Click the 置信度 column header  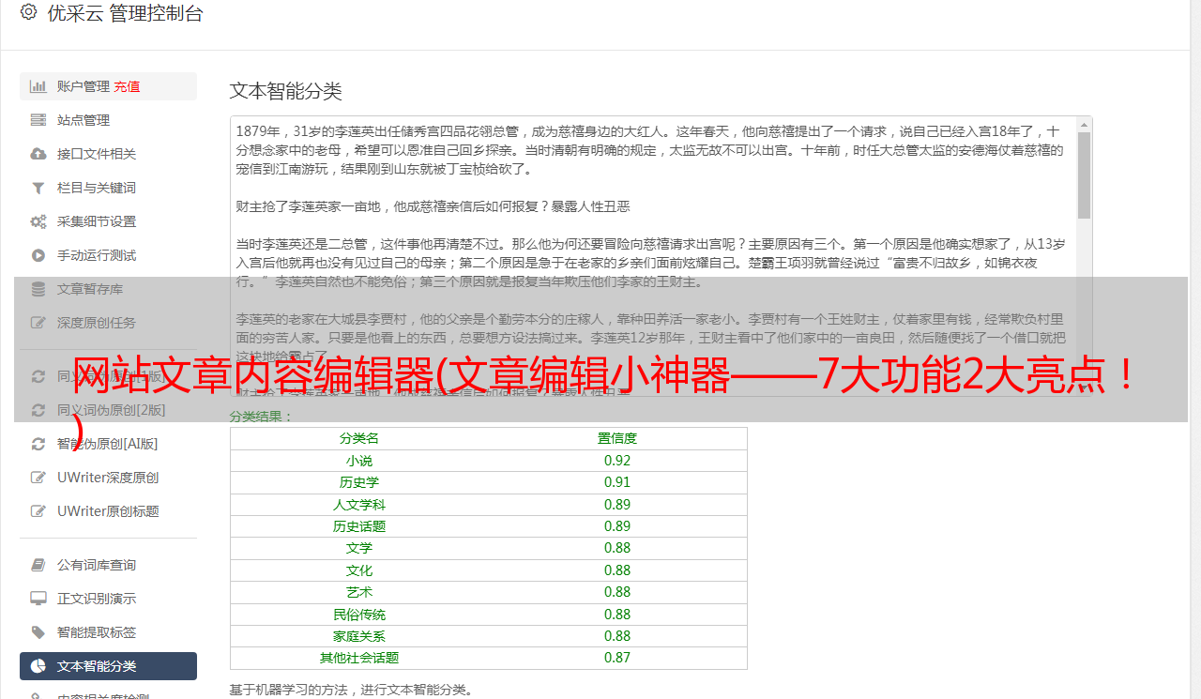pos(617,438)
